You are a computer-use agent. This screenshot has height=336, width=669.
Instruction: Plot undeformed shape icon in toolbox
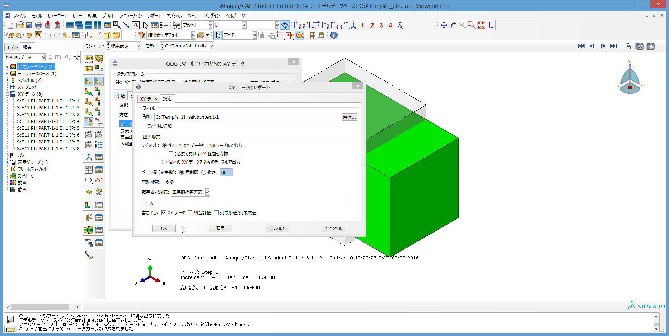pyautogui.click(x=89, y=82)
